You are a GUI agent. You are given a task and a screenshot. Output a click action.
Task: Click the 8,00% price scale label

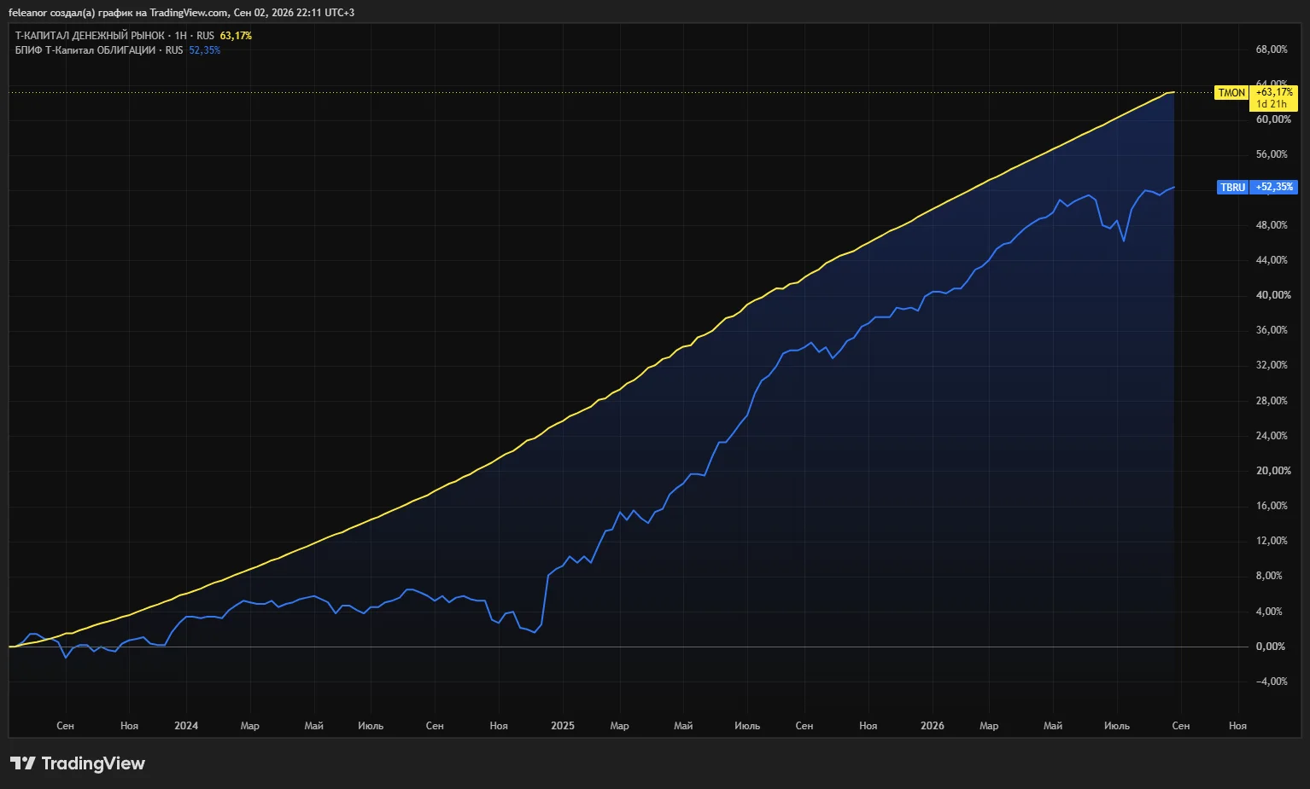1269,576
